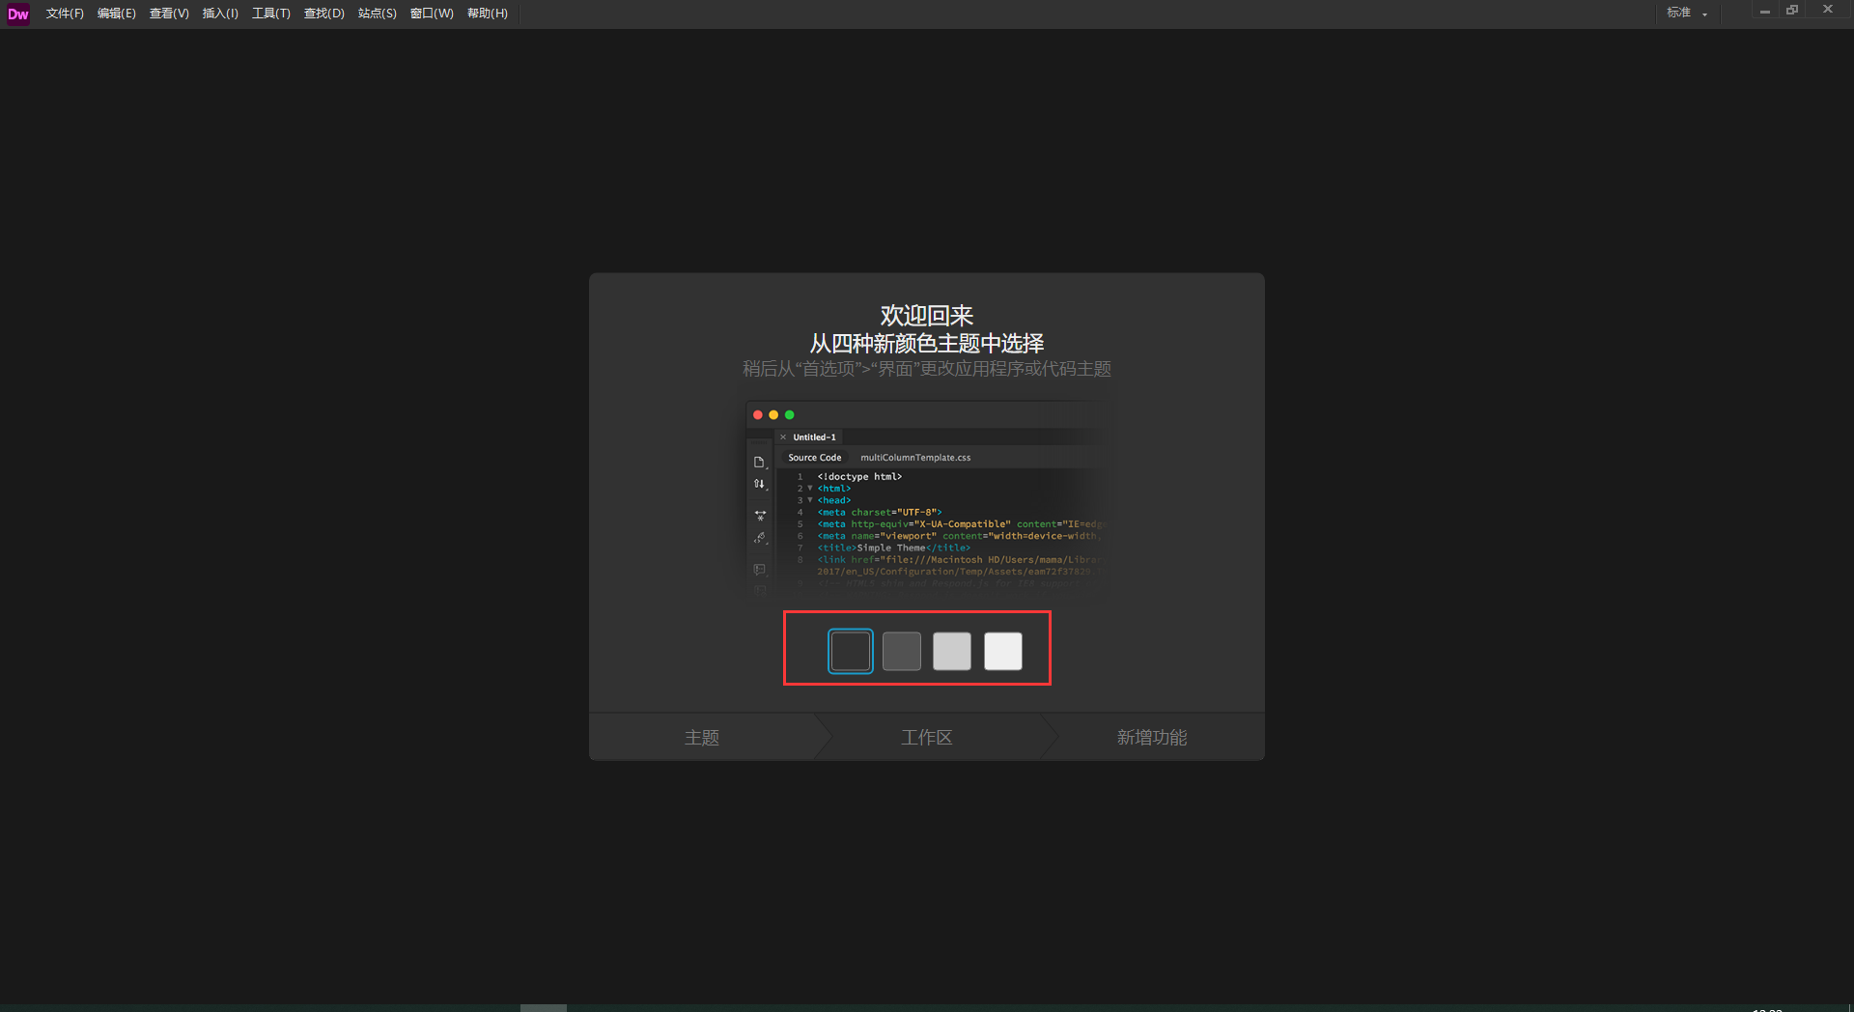This screenshot has height=1012, width=1854.
Task: Go to the 工作区 step
Action: click(927, 738)
